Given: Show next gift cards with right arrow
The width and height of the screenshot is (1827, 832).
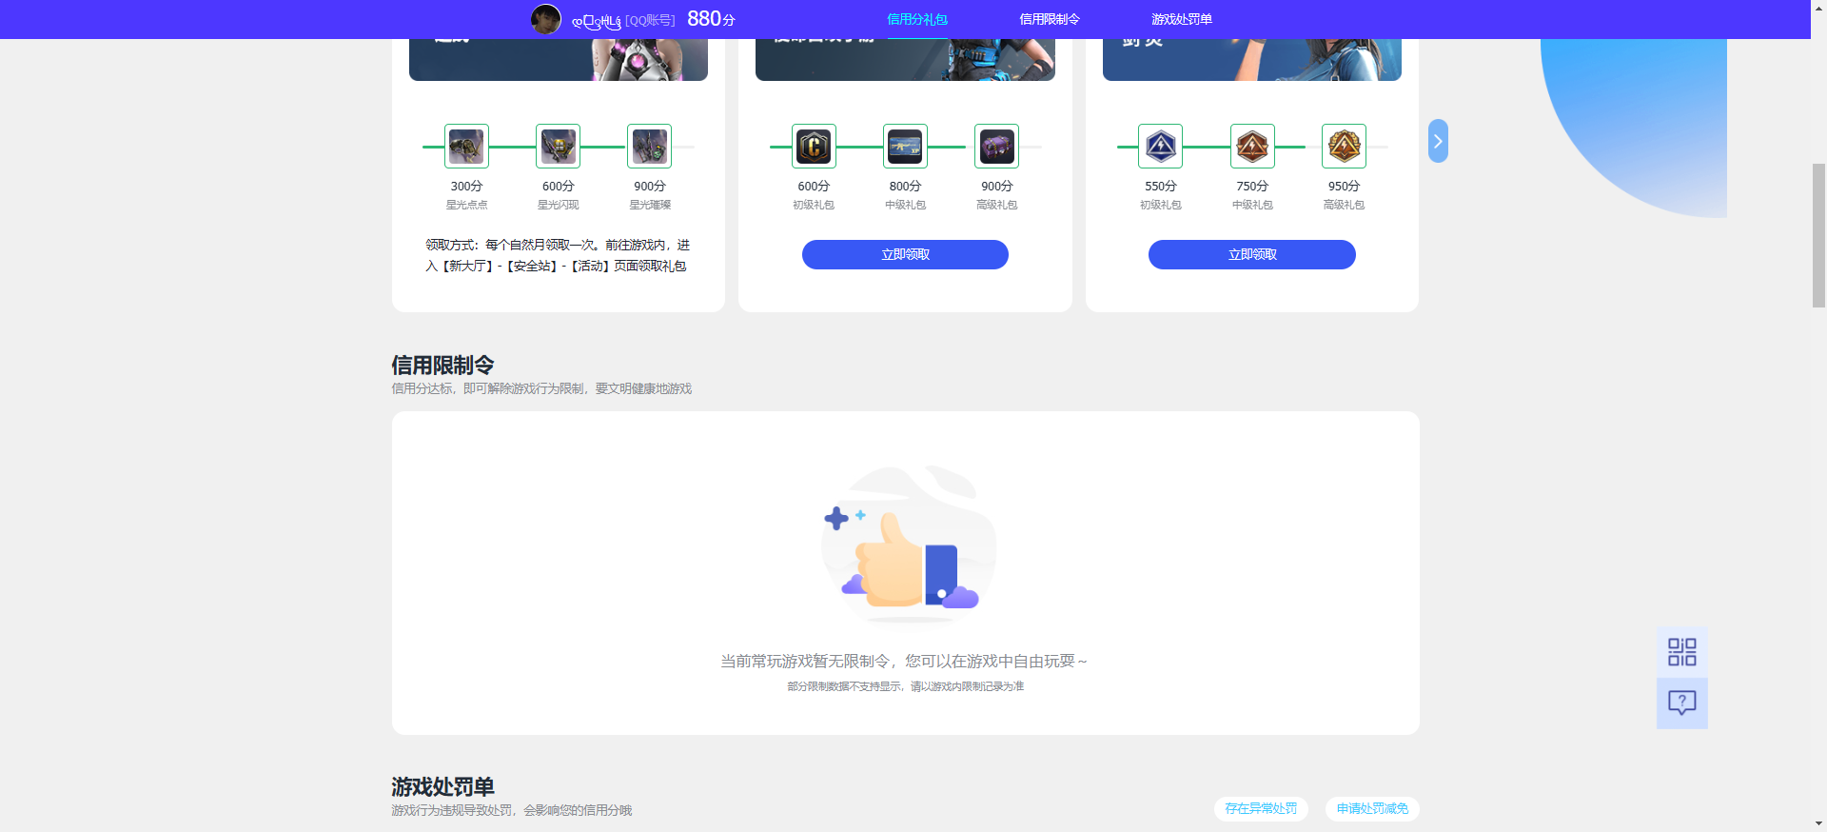Looking at the screenshot, I should point(1438,141).
